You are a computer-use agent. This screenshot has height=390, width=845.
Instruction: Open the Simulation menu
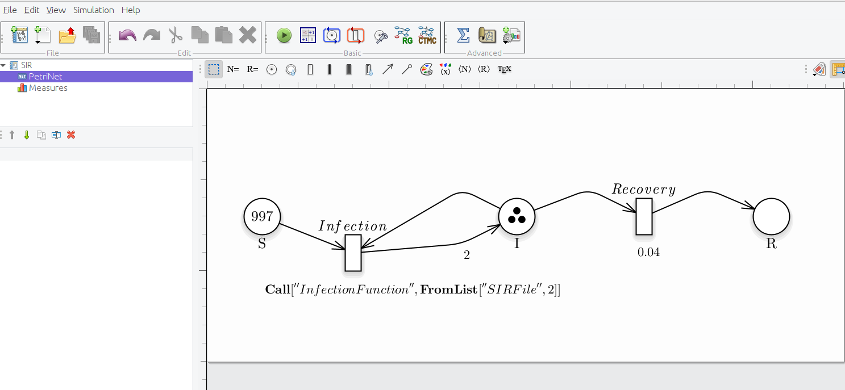pyautogui.click(x=93, y=10)
